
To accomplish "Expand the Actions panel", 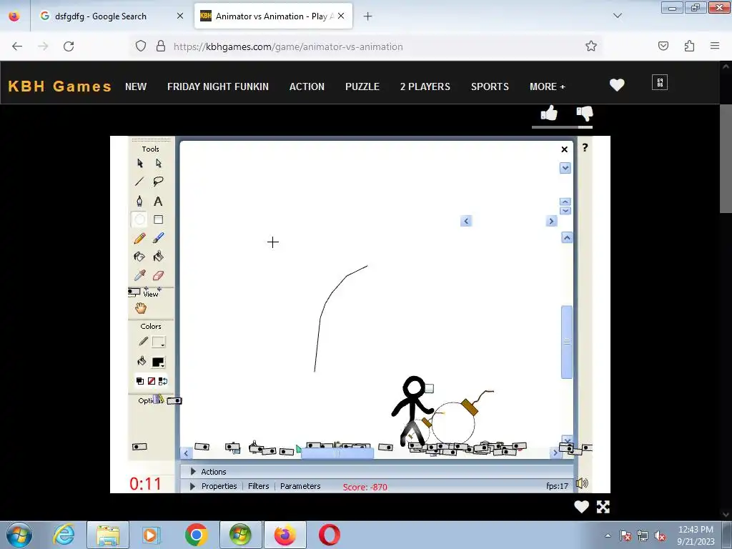I will point(193,472).
